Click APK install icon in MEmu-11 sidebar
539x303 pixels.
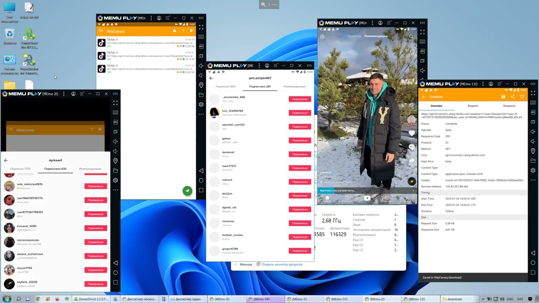533,113
